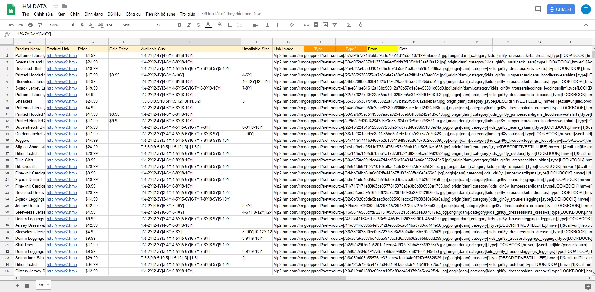The width and height of the screenshot is (595, 292).
Task: Open the Định dạng menu
Action: coord(94,14)
